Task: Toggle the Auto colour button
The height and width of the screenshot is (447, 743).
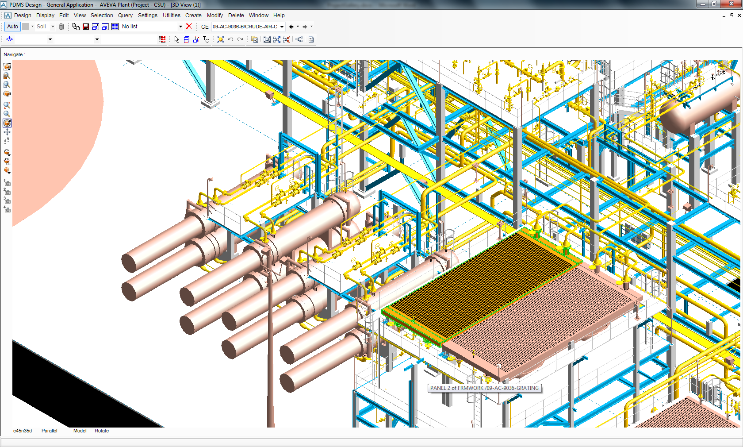Action: pos(12,27)
